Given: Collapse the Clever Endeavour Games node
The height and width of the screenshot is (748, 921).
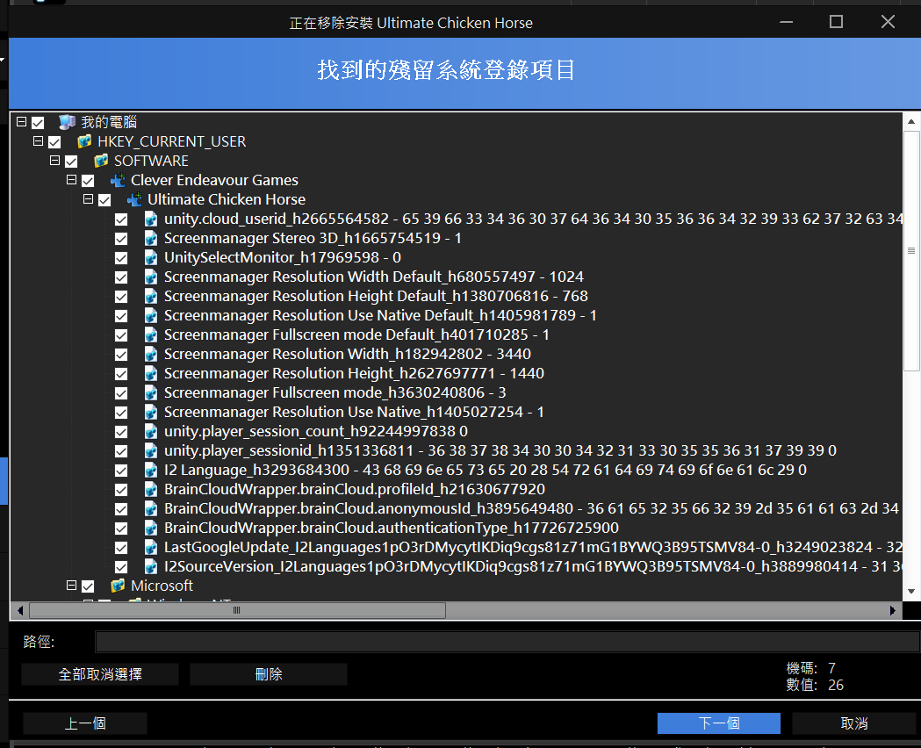Looking at the screenshot, I should pos(71,180).
